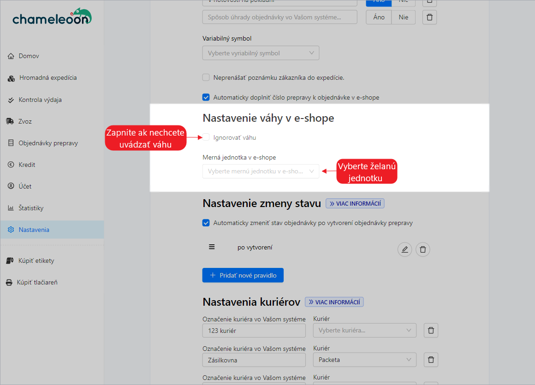Uncheck 'Automaticky zmeniť stav objednávky' checkbox
The height and width of the screenshot is (385, 535).
(x=206, y=223)
